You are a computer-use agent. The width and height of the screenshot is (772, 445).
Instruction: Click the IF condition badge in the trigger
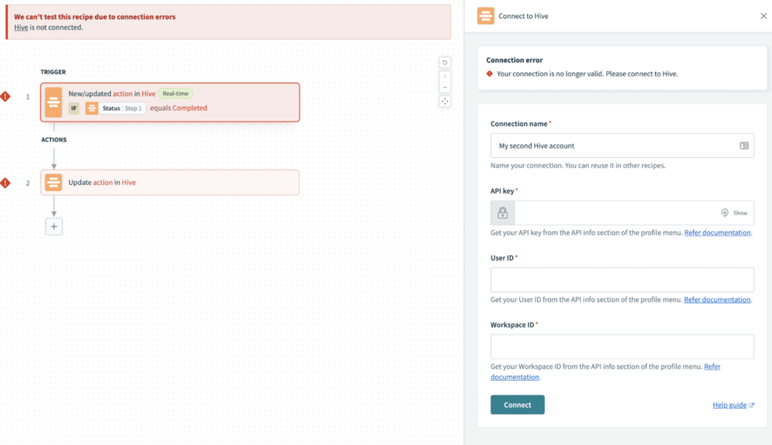[x=75, y=108]
